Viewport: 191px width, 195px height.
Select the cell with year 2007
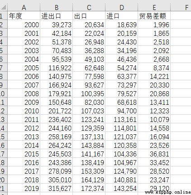(x=24, y=85)
